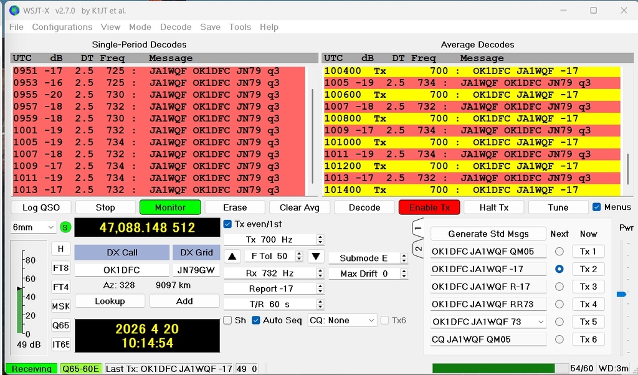The height and width of the screenshot is (375, 638).
Task: Click the Tx 6 message field CQ JA1WQF QM05
Action: point(488,339)
